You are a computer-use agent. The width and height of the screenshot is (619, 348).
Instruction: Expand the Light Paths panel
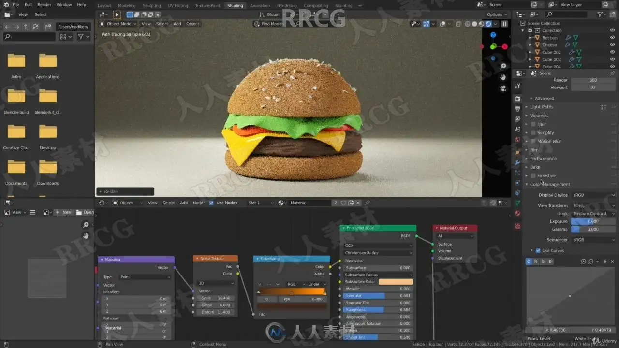(541, 107)
